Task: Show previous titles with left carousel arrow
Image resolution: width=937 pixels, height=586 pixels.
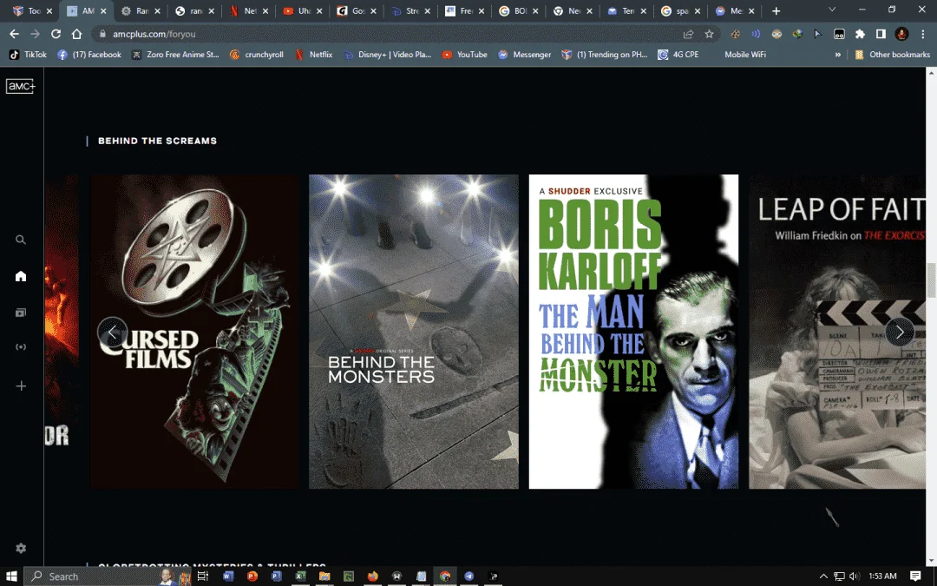Action: [112, 332]
